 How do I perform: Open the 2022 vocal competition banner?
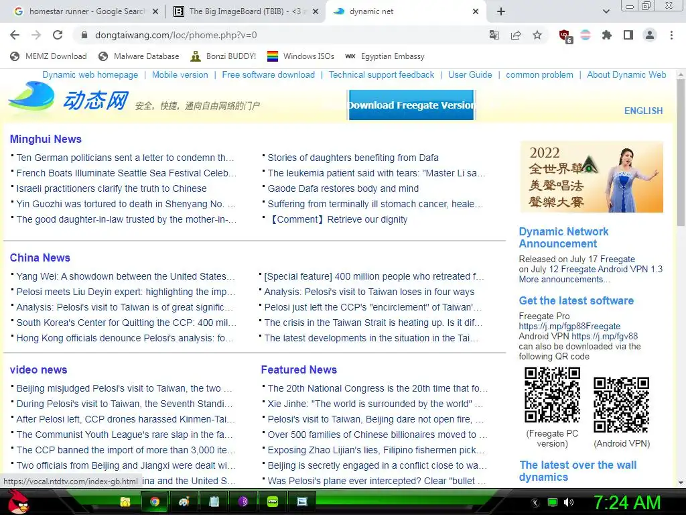point(592,177)
